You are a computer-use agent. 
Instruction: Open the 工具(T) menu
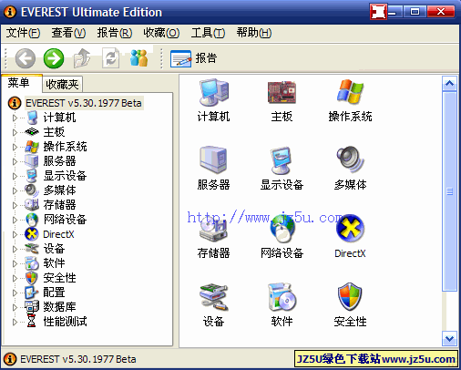pos(208,33)
